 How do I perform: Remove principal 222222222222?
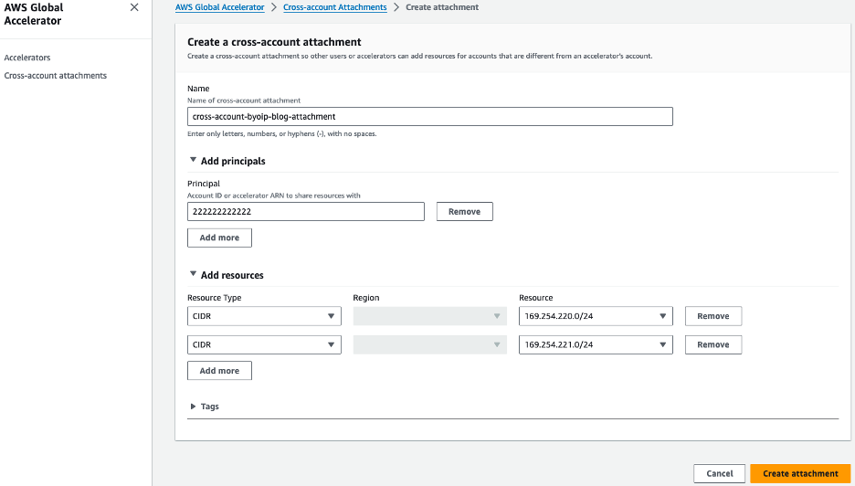point(465,212)
